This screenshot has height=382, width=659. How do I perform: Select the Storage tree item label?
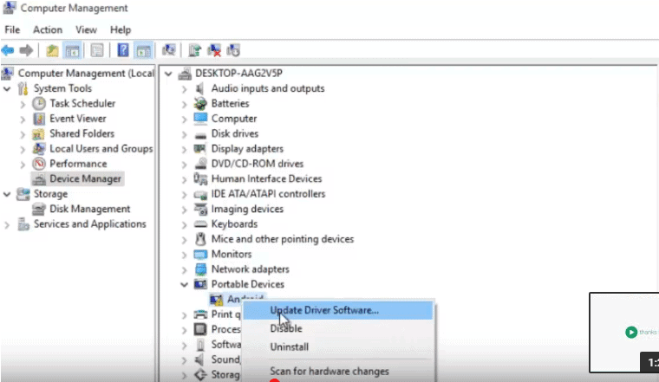point(50,194)
